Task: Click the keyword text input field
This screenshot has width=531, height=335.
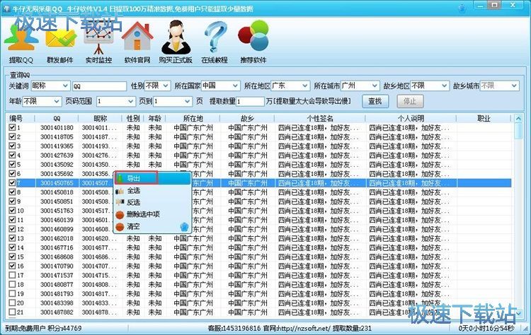Action: click(99, 86)
